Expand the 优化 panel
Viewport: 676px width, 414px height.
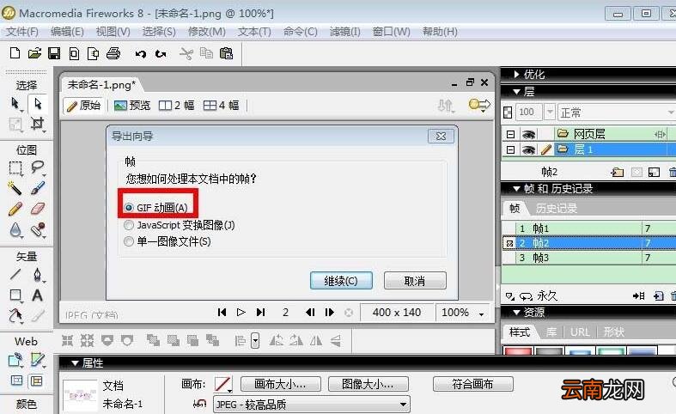(x=516, y=74)
